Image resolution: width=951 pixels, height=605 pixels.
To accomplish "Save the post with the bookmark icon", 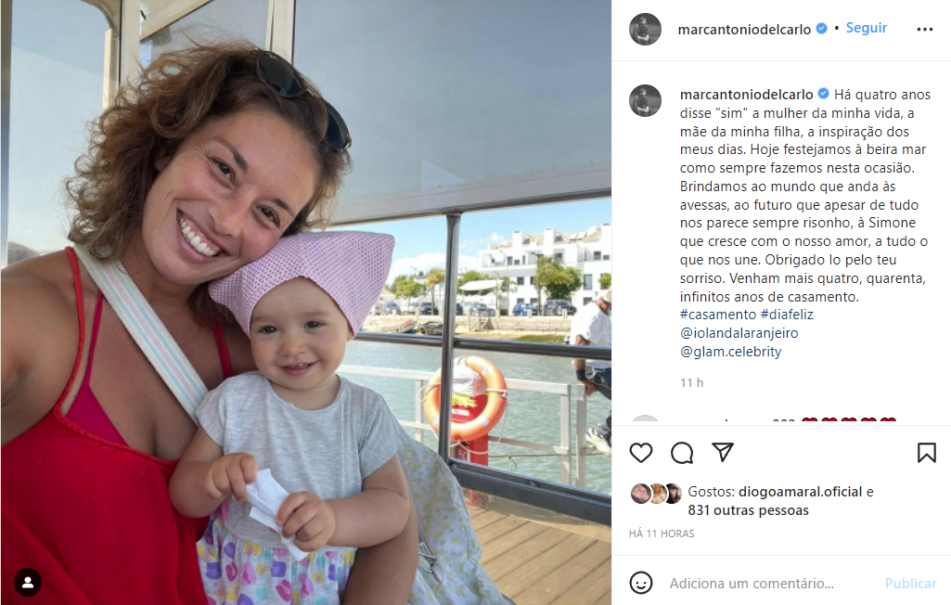I will (926, 453).
